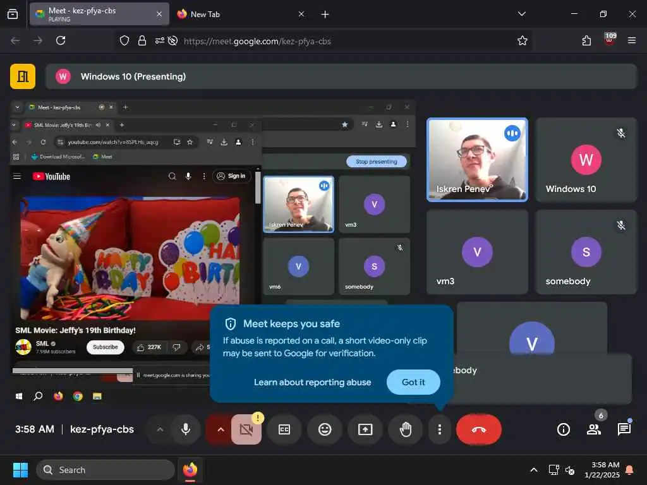The image size is (647, 485).
Task: Click the tracking protection shield icon
Action: pos(124,40)
